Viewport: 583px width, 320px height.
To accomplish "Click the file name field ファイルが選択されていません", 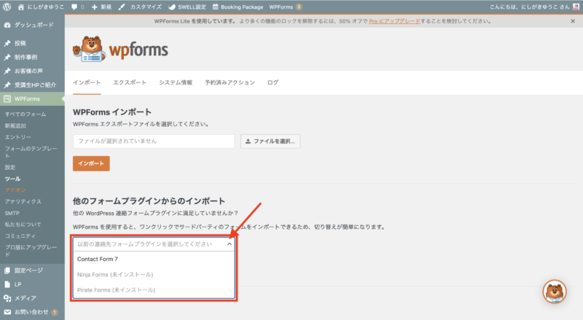I will (x=154, y=141).
